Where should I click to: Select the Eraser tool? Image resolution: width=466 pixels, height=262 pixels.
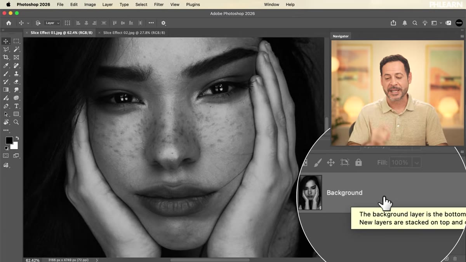(x=16, y=82)
